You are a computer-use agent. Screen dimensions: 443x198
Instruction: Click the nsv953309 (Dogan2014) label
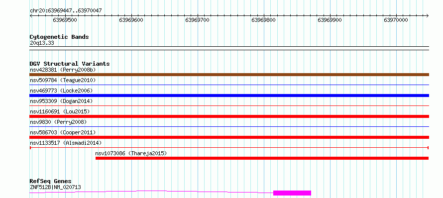[x=61, y=101]
